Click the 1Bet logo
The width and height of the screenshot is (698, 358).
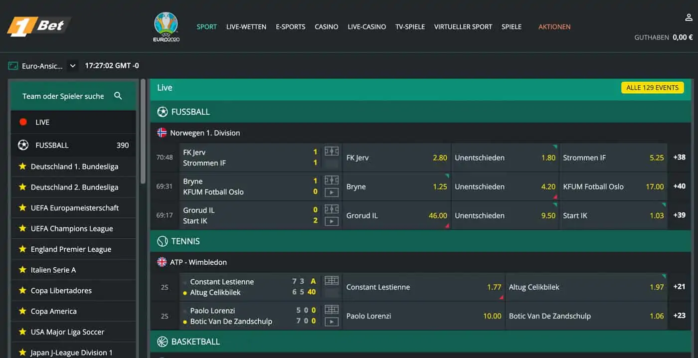point(39,26)
